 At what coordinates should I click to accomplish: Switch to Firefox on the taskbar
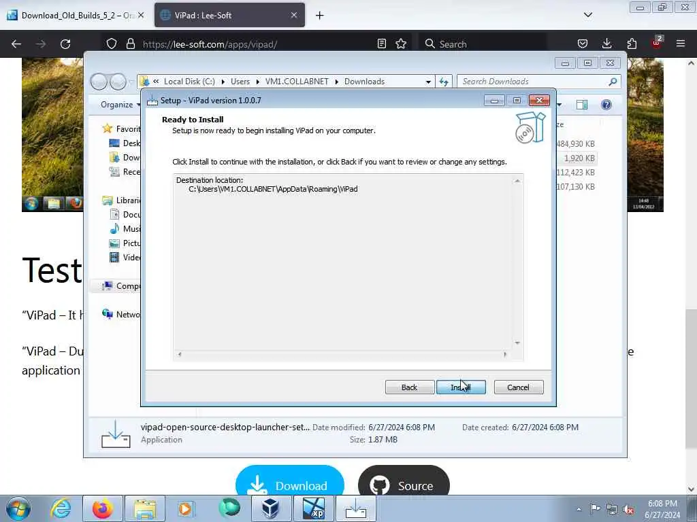tap(103, 508)
